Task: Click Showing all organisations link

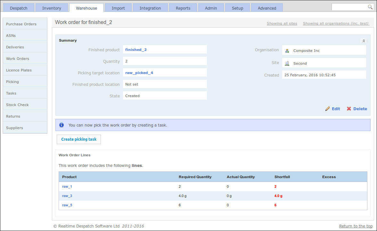Action: tap(336, 23)
